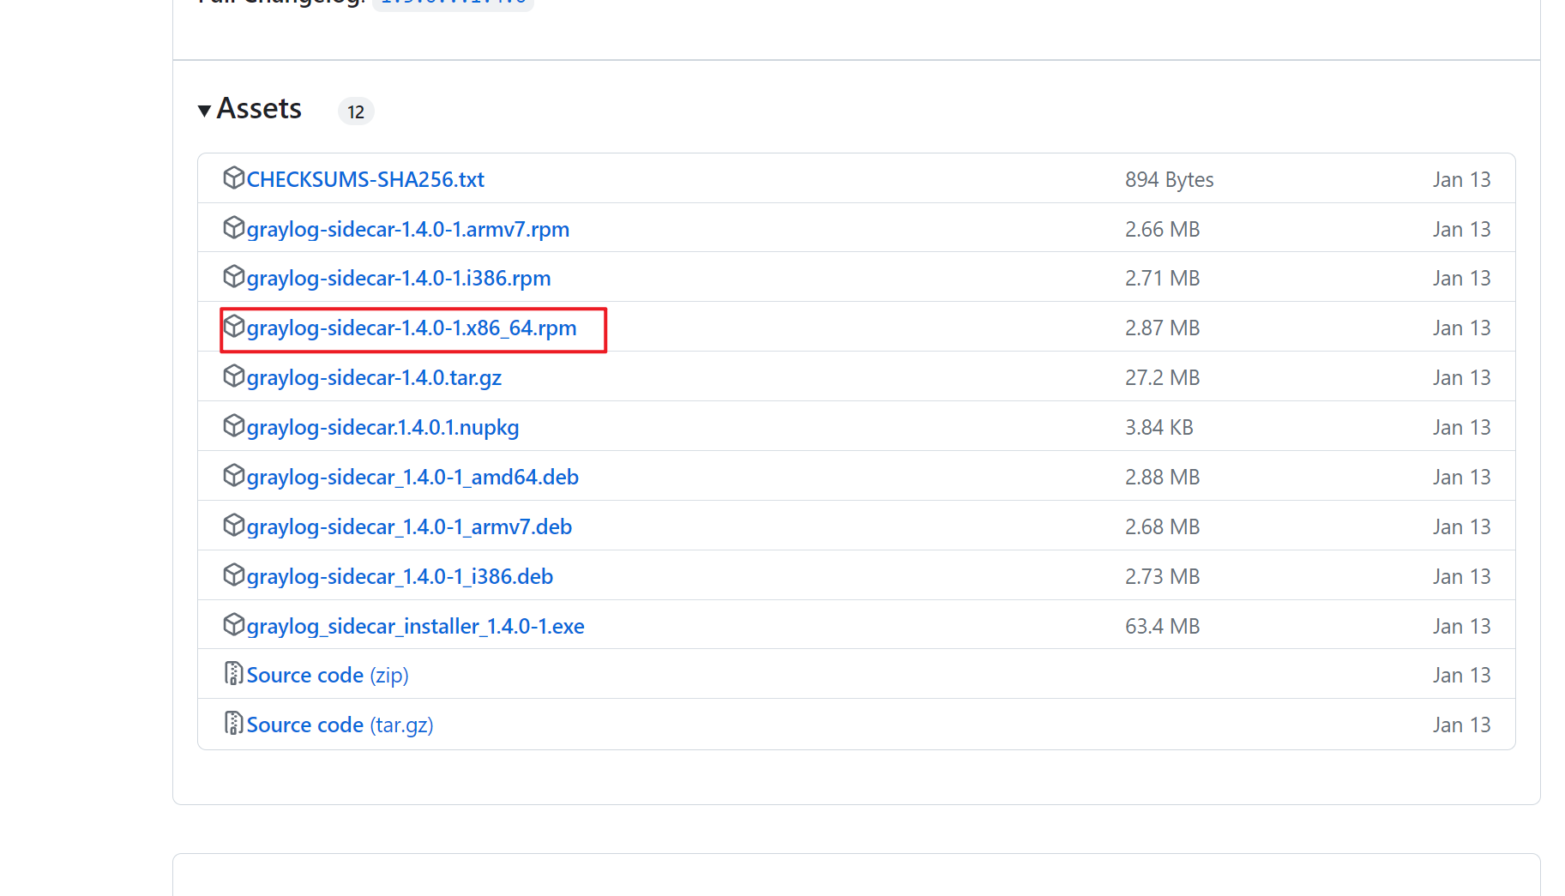This screenshot has height=896, width=1565.
Task: Click the package icon beside CHECKSUMS-SHA256.txt
Action: 233,177
